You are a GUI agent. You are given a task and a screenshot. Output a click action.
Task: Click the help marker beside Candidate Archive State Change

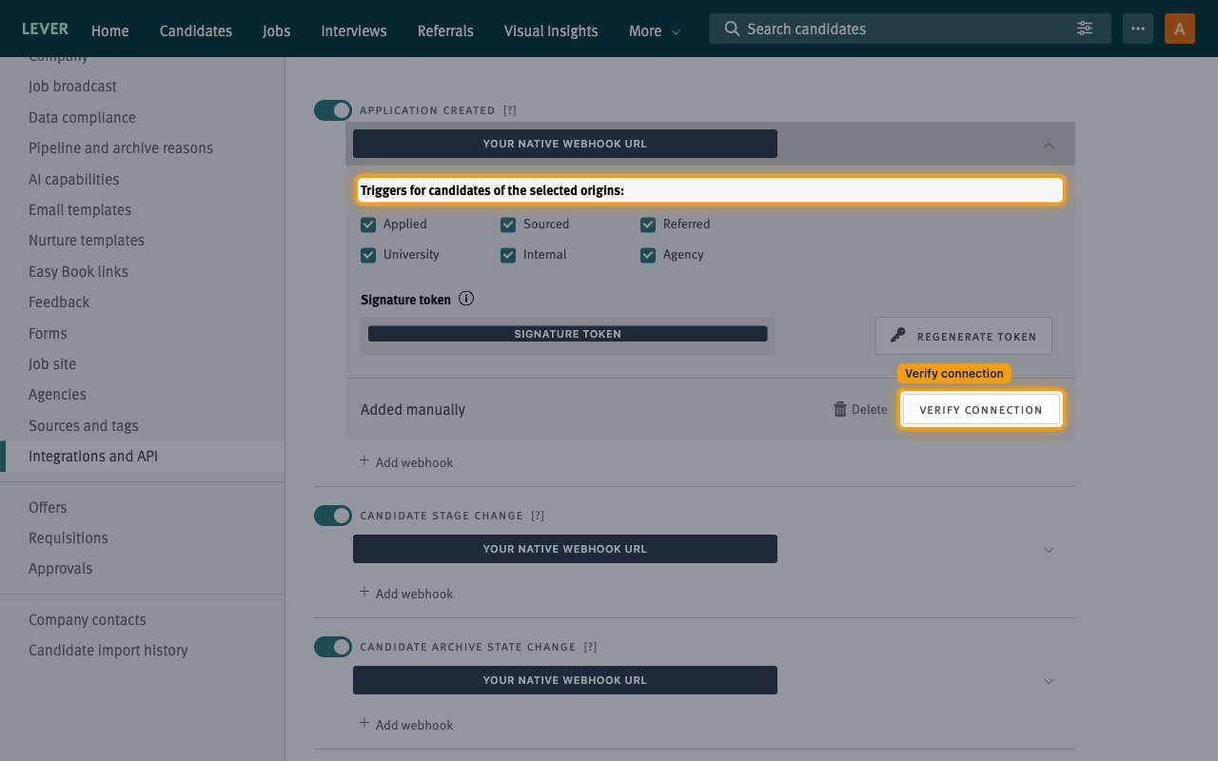[590, 647]
